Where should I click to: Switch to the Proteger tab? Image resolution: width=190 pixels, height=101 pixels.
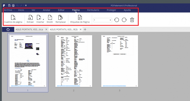tap(111, 10)
